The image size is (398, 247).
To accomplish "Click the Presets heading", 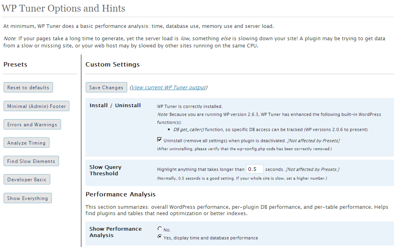I will tap(15, 65).
